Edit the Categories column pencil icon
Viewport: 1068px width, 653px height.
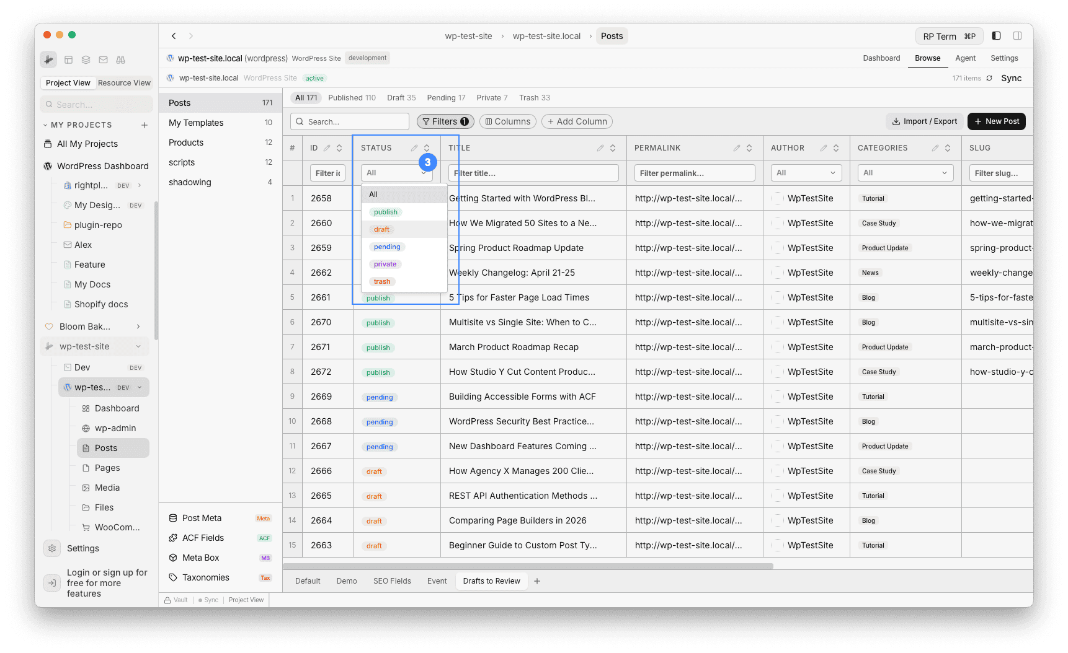click(935, 148)
